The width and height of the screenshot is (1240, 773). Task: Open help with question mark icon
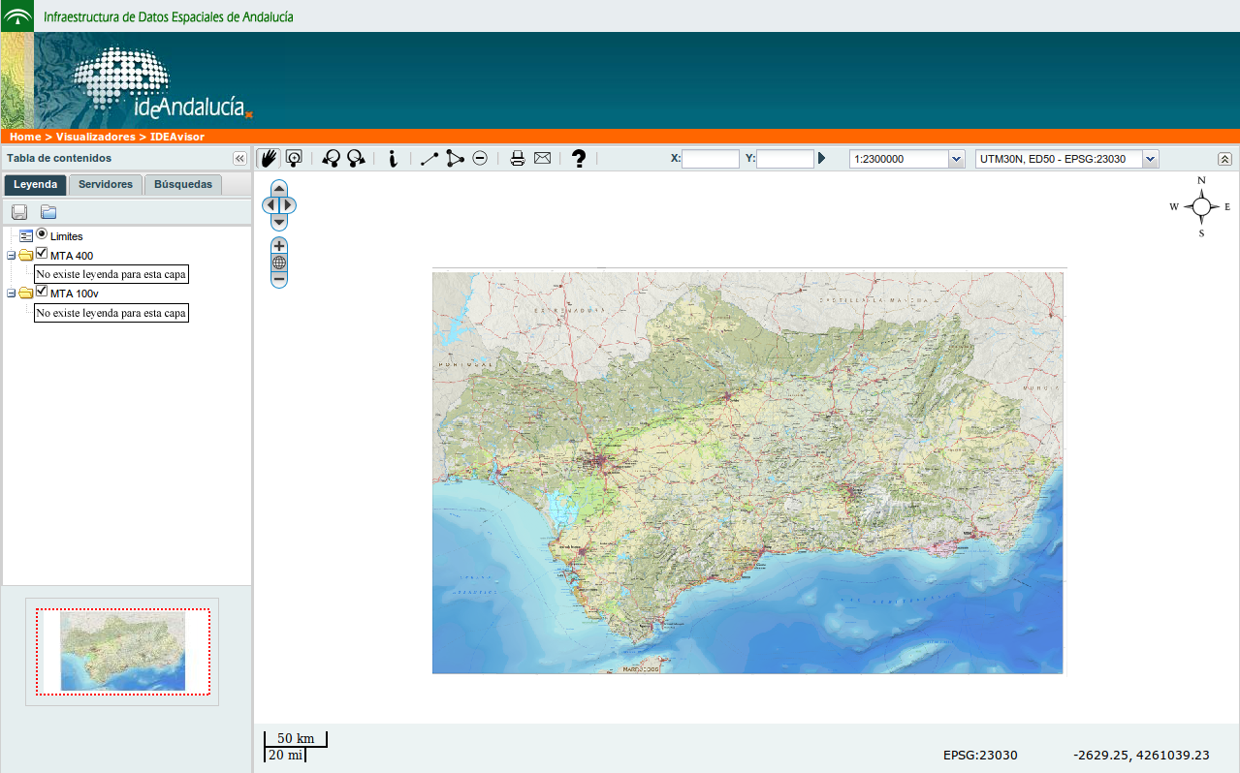pos(579,159)
